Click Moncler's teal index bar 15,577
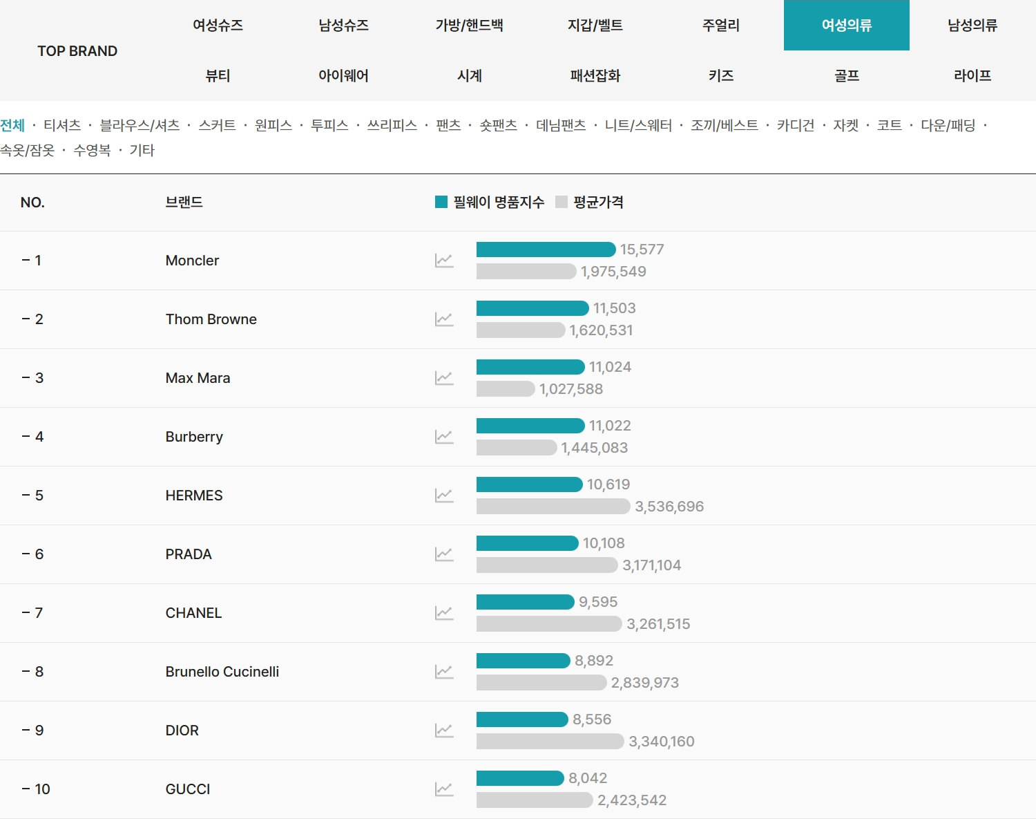Screen dimensions: 1036x819 point(546,250)
